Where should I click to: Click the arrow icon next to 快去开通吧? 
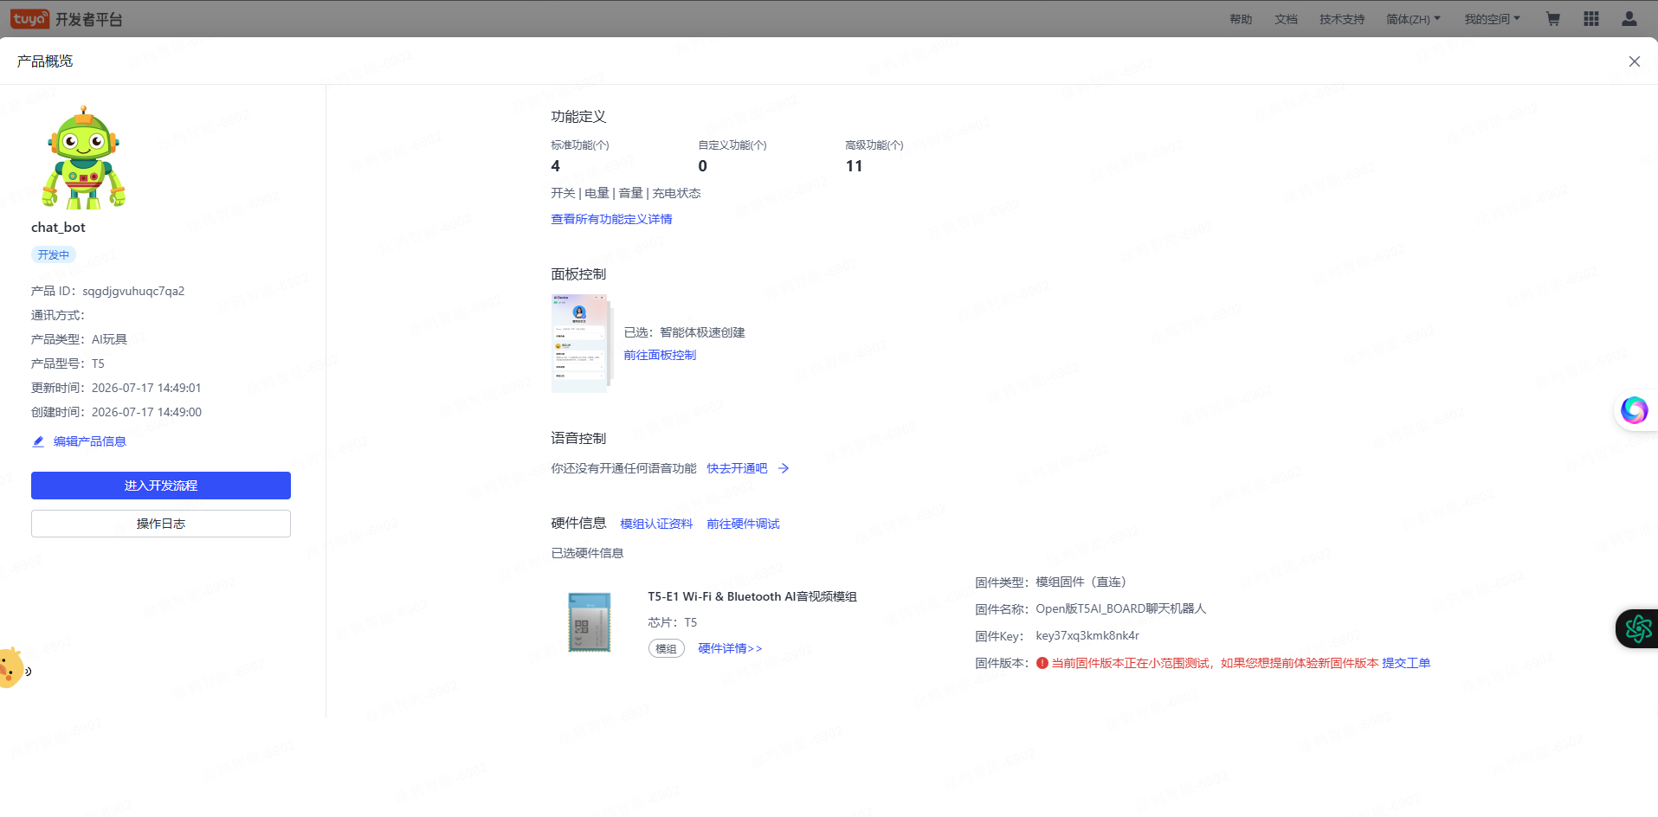click(x=784, y=468)
